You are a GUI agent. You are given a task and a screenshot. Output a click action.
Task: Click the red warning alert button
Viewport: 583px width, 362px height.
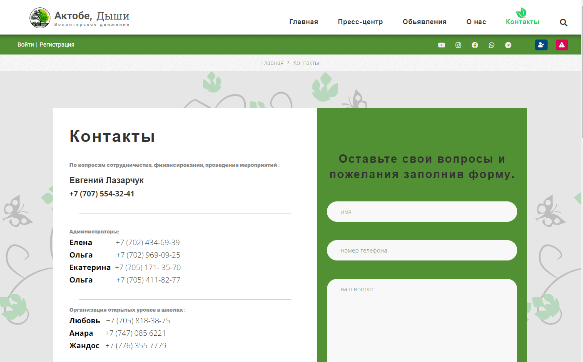562,45
